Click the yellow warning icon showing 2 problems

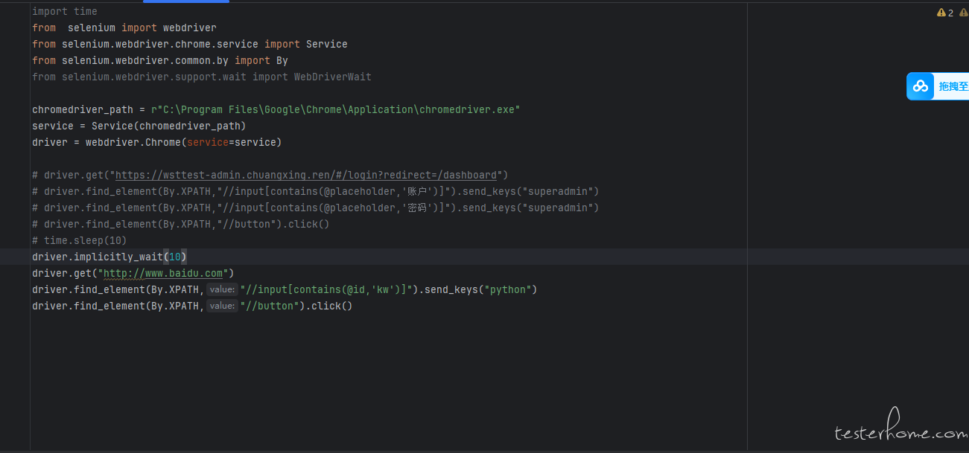pos(941,13)
